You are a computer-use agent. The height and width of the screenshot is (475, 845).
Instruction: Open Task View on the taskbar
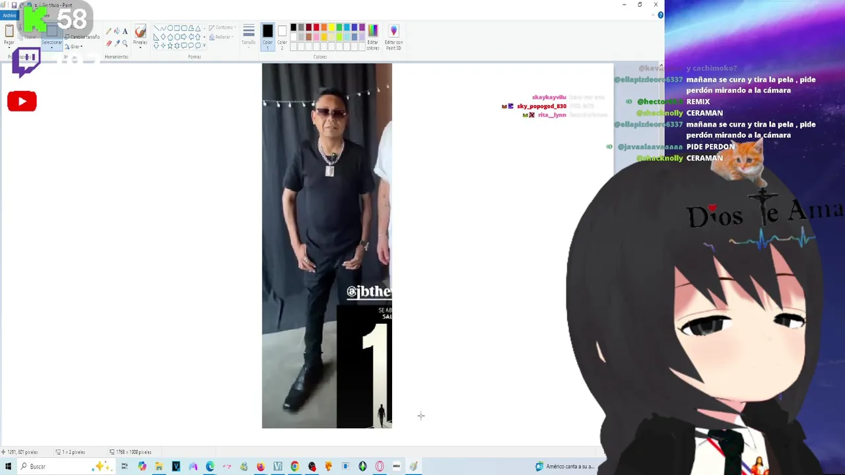point(124,466)
